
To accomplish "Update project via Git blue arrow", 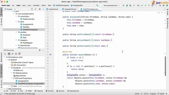I will [142, 5].
